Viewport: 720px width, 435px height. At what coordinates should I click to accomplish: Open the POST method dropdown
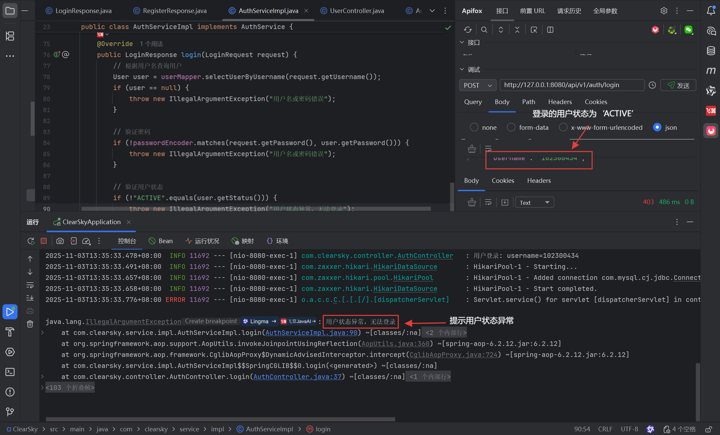point(478,85)
